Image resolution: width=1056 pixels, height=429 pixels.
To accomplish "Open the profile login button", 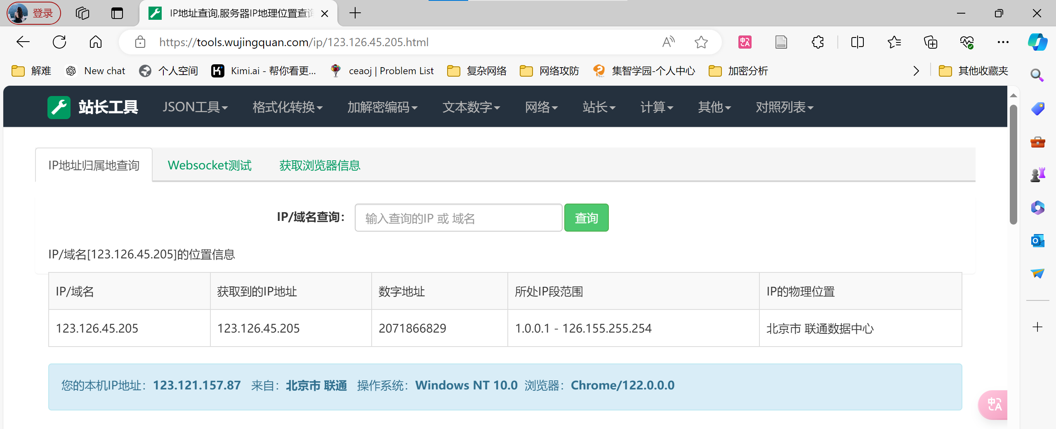I will pyautogui.click(x=34, y=13).
